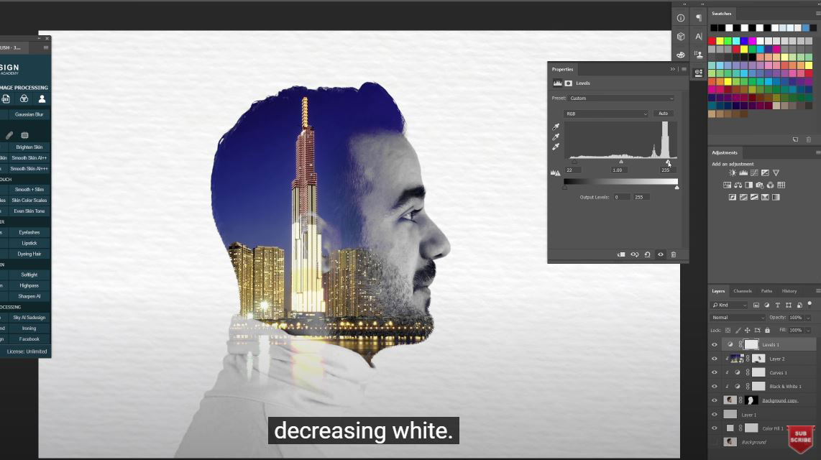Hide the Background copy layer

(x=715, y=400)
